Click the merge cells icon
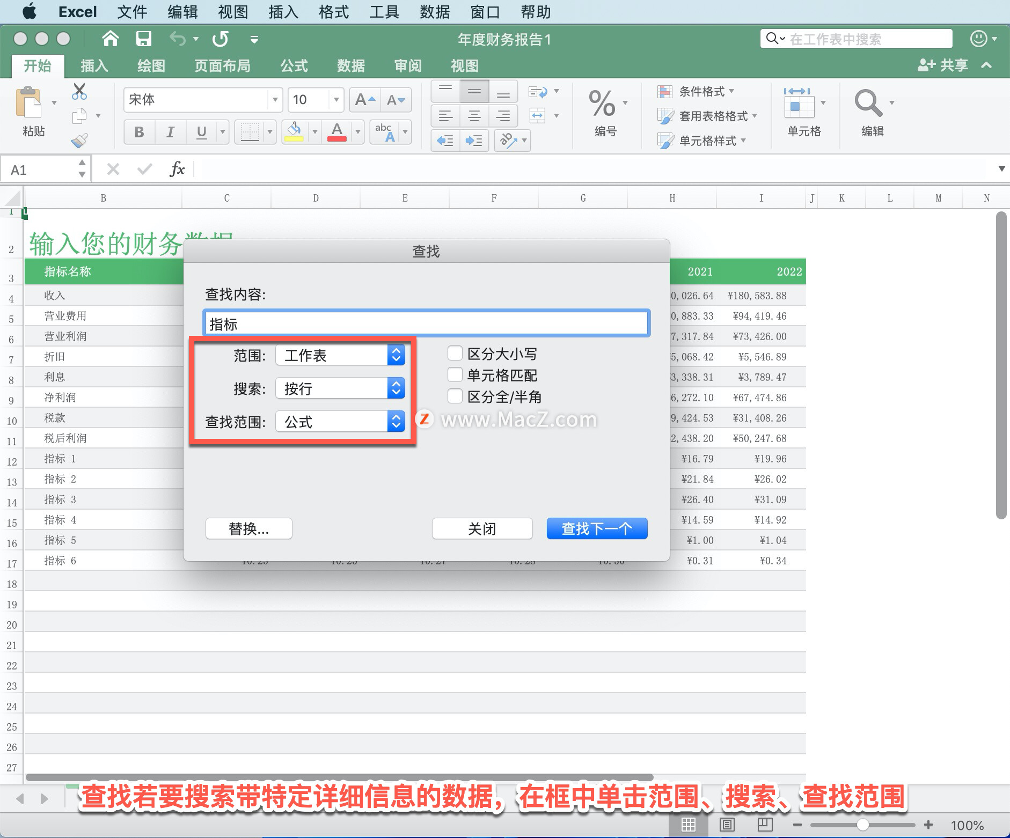The width and height of the screenshot is (1010, 838). pyautogui.click(x=538, y=115)
